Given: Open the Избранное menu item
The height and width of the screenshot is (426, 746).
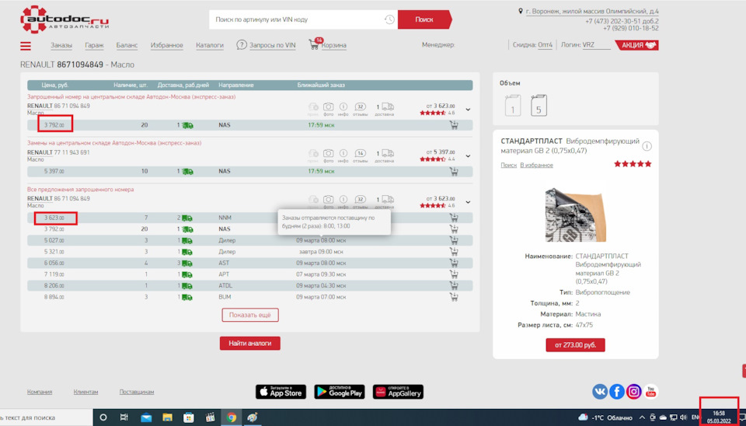Looking at the screenshot, I should (x=167, y=45).
